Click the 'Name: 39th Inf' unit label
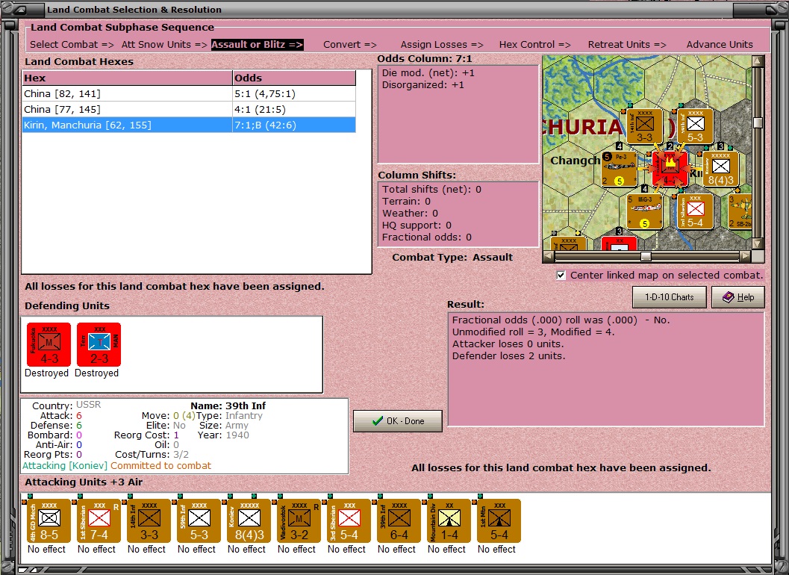The width and height of the screenshot is (789, 575). coord(228,405)
